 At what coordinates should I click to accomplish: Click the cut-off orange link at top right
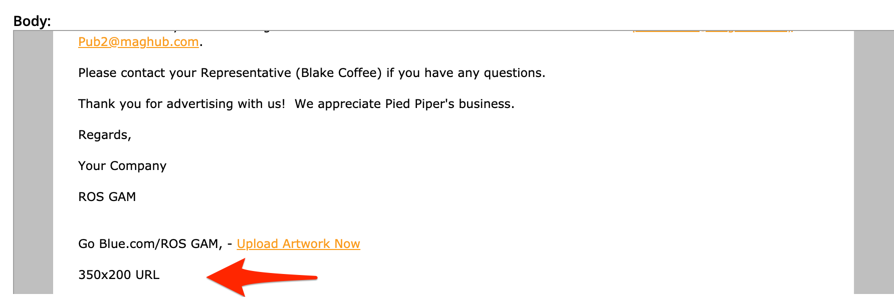pos(713,31)
